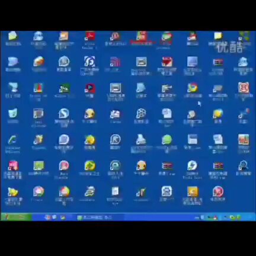Switch to the open window taskbar button
Viewport: 256px width, 256px height.
tap(95, 217)
